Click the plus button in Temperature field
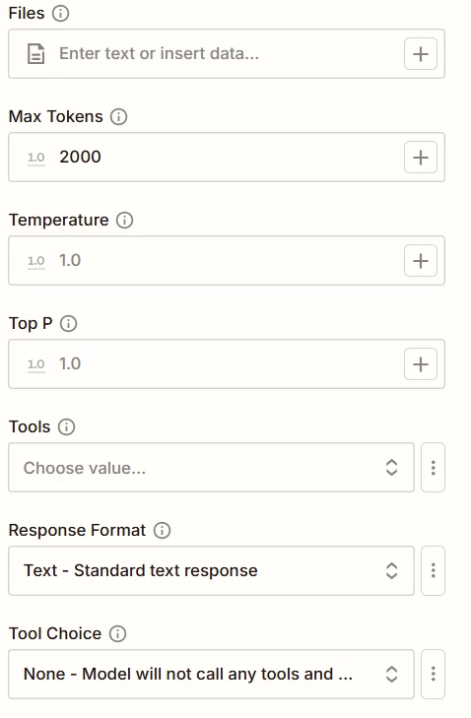This screenshot has width=471, height=718. click(x=421, y=261)
